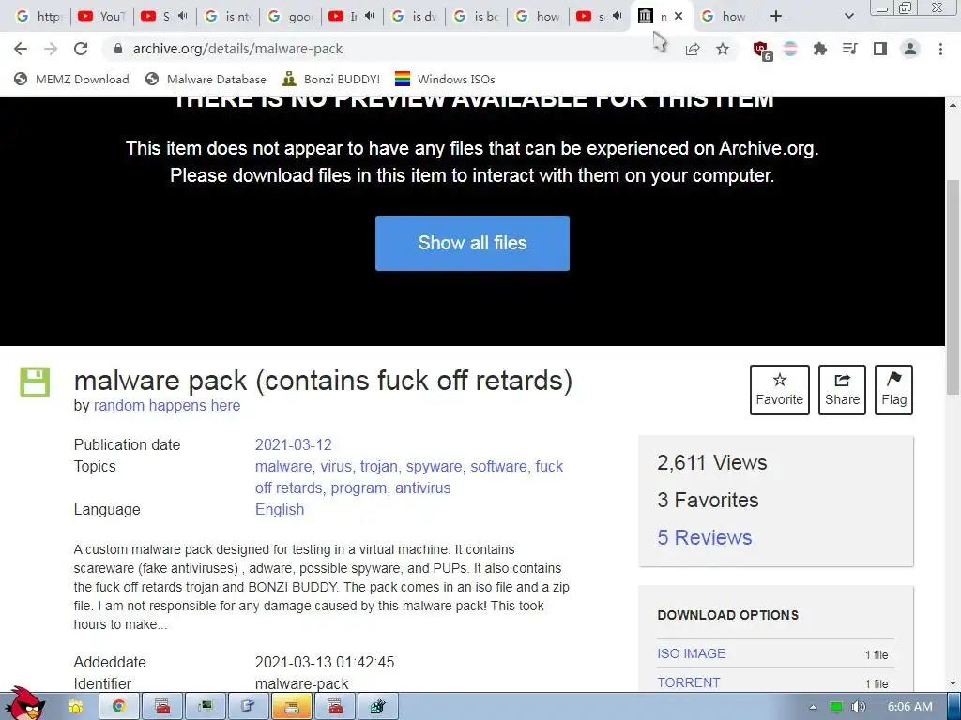
Task: Open the Bonzi BUDDY! bookmark
Action: (331, 79)
